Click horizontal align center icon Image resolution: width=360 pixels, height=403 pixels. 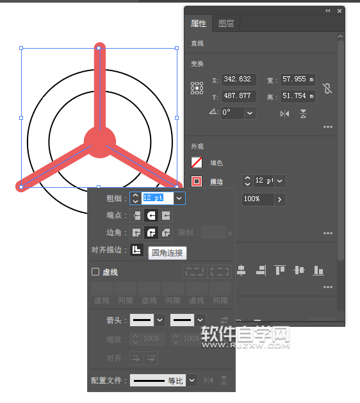[241, 270]
